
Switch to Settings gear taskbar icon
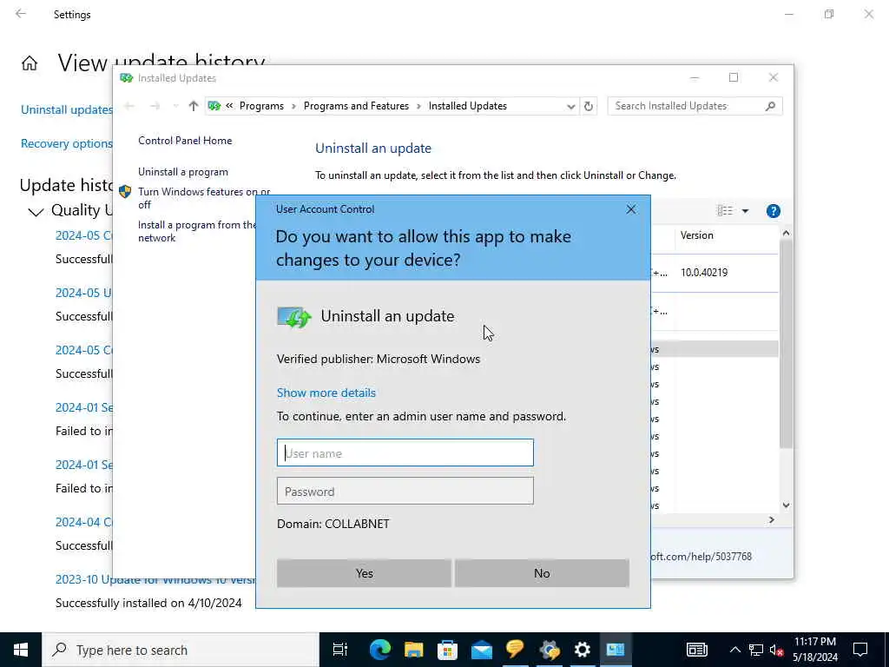pos(583,650)
